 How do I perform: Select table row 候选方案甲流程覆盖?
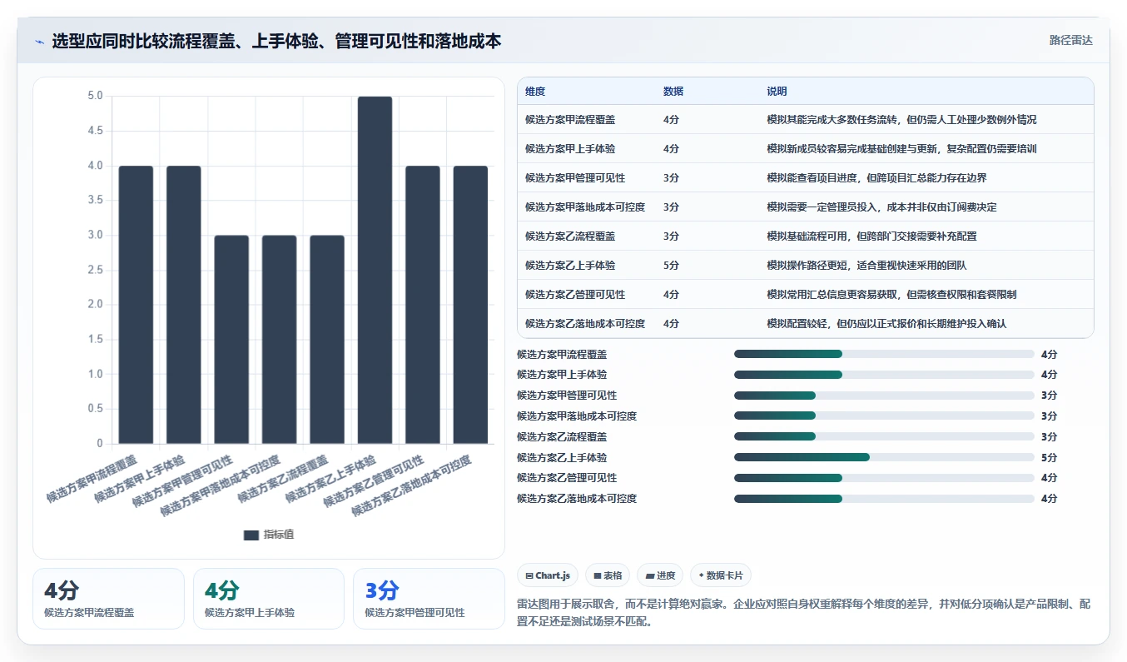coord(805,120)
